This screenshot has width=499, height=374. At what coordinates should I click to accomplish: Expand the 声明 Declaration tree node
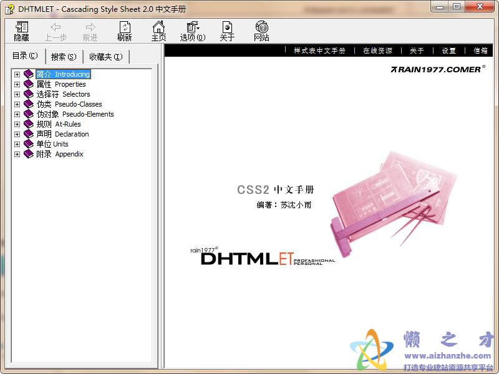17,134
